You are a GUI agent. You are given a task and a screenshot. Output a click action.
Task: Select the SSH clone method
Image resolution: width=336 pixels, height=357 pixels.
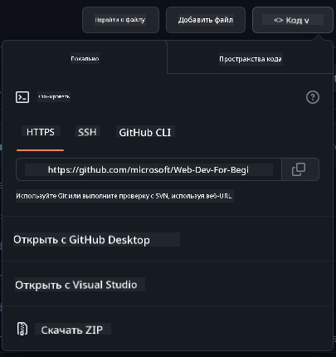87,132
